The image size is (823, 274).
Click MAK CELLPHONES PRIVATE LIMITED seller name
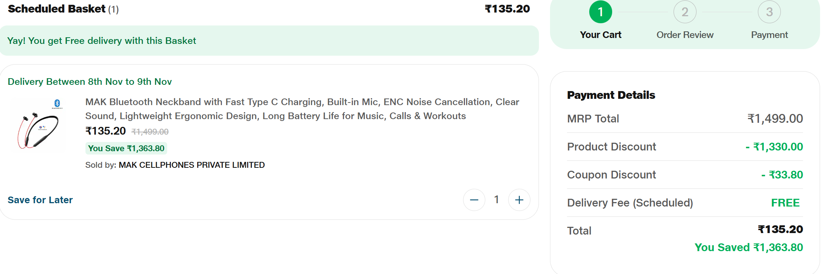pyautogui.click(x=192, y=165)
